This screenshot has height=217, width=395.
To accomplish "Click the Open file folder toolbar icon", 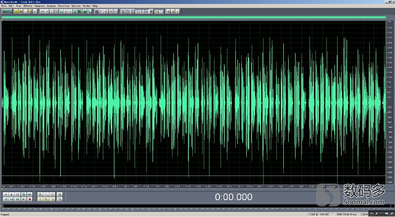I will tap(21, 11).
